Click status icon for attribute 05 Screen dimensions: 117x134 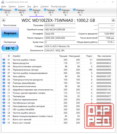(x=4, y=70)
